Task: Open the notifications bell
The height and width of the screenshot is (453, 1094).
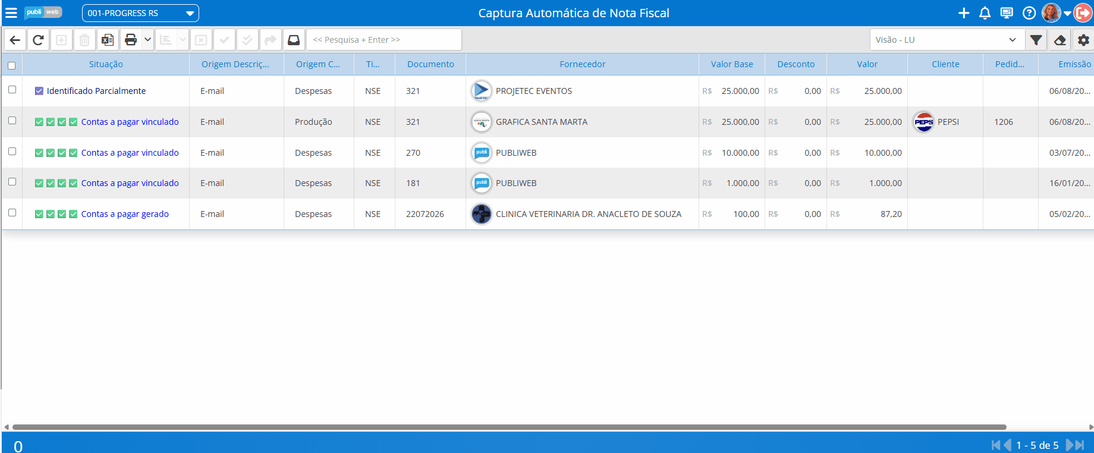Action: 985,13
